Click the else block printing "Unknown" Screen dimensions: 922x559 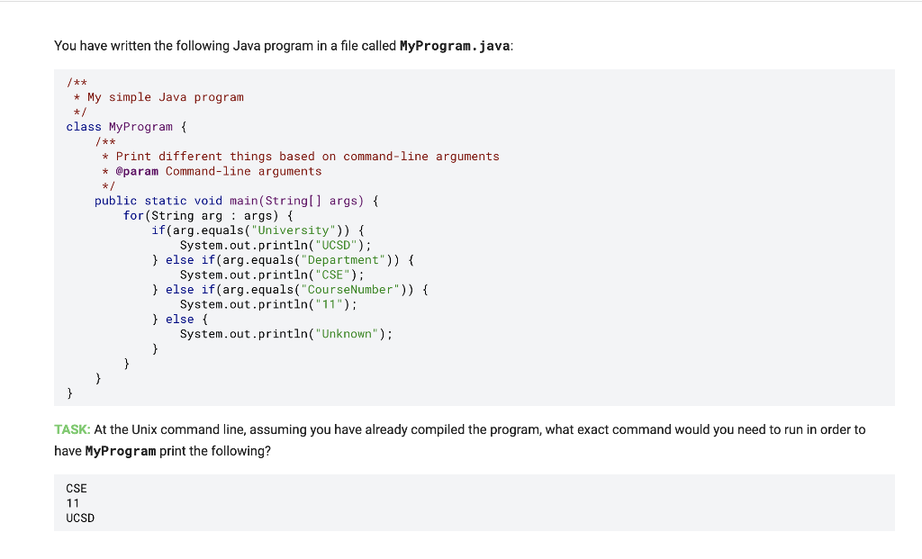tap(179, 319)
